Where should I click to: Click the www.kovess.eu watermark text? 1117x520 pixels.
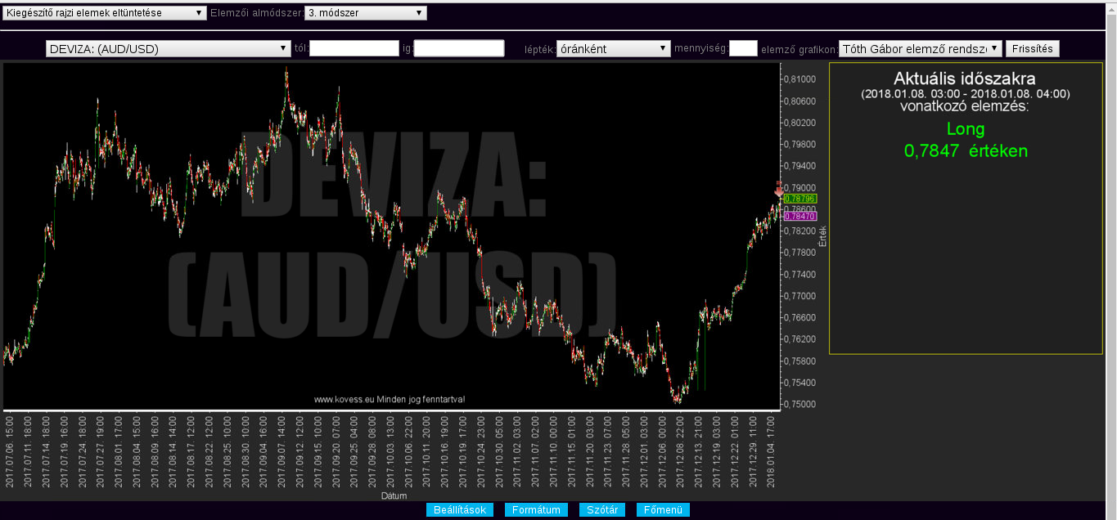(x=390, y=400)
